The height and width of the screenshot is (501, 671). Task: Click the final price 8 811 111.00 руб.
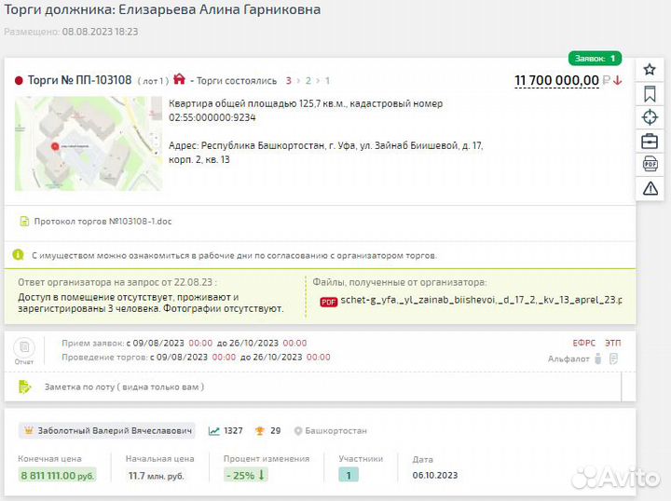click(x=58, y=475)
